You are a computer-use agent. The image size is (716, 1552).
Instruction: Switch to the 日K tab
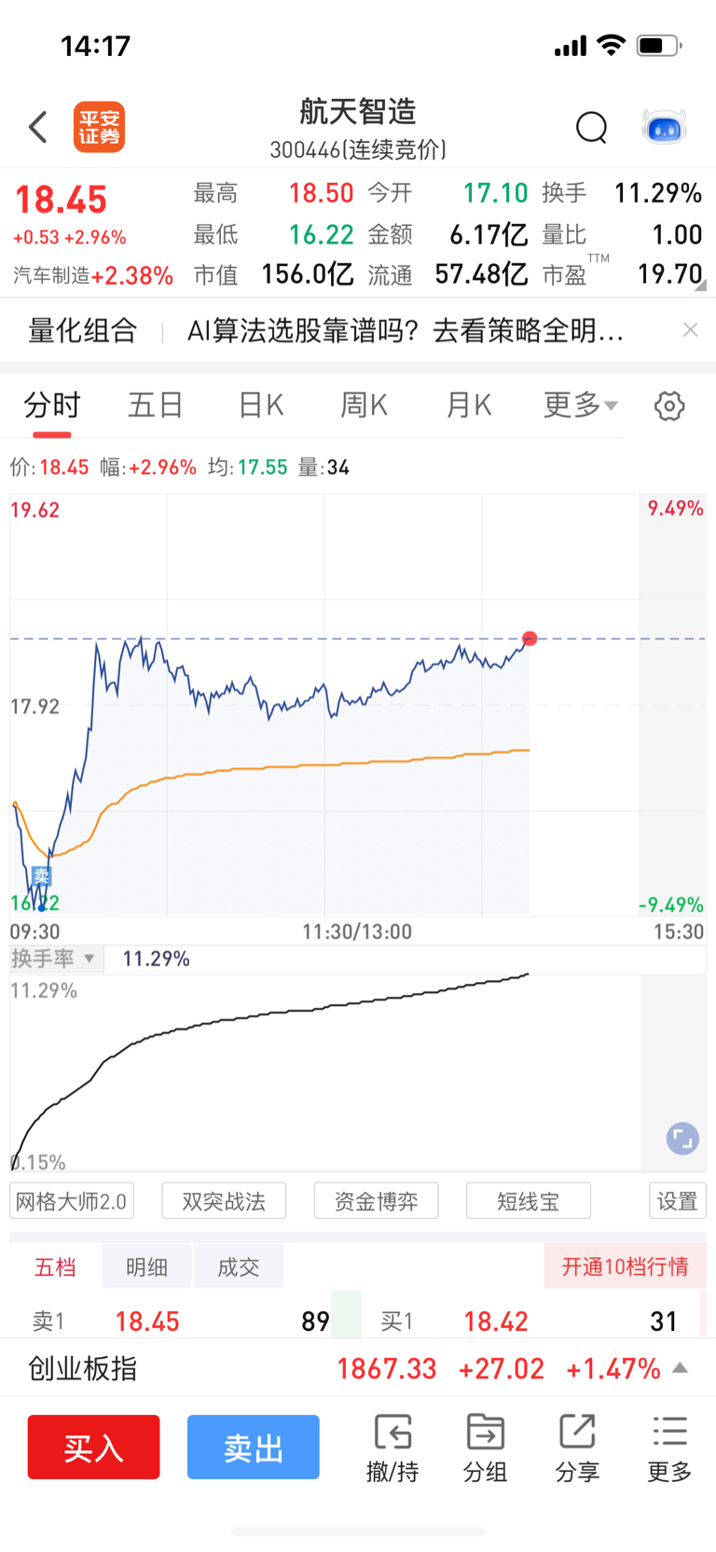pos(260,405)
